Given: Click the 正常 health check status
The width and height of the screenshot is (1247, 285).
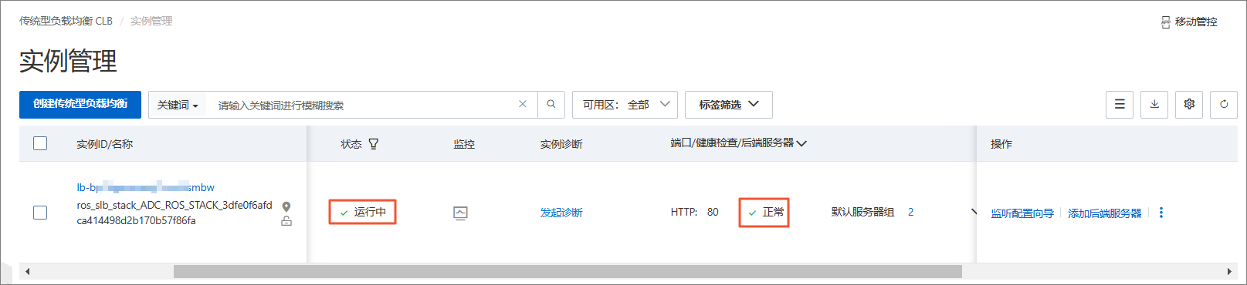Looking at the screenshot, I should click(773, 212).
